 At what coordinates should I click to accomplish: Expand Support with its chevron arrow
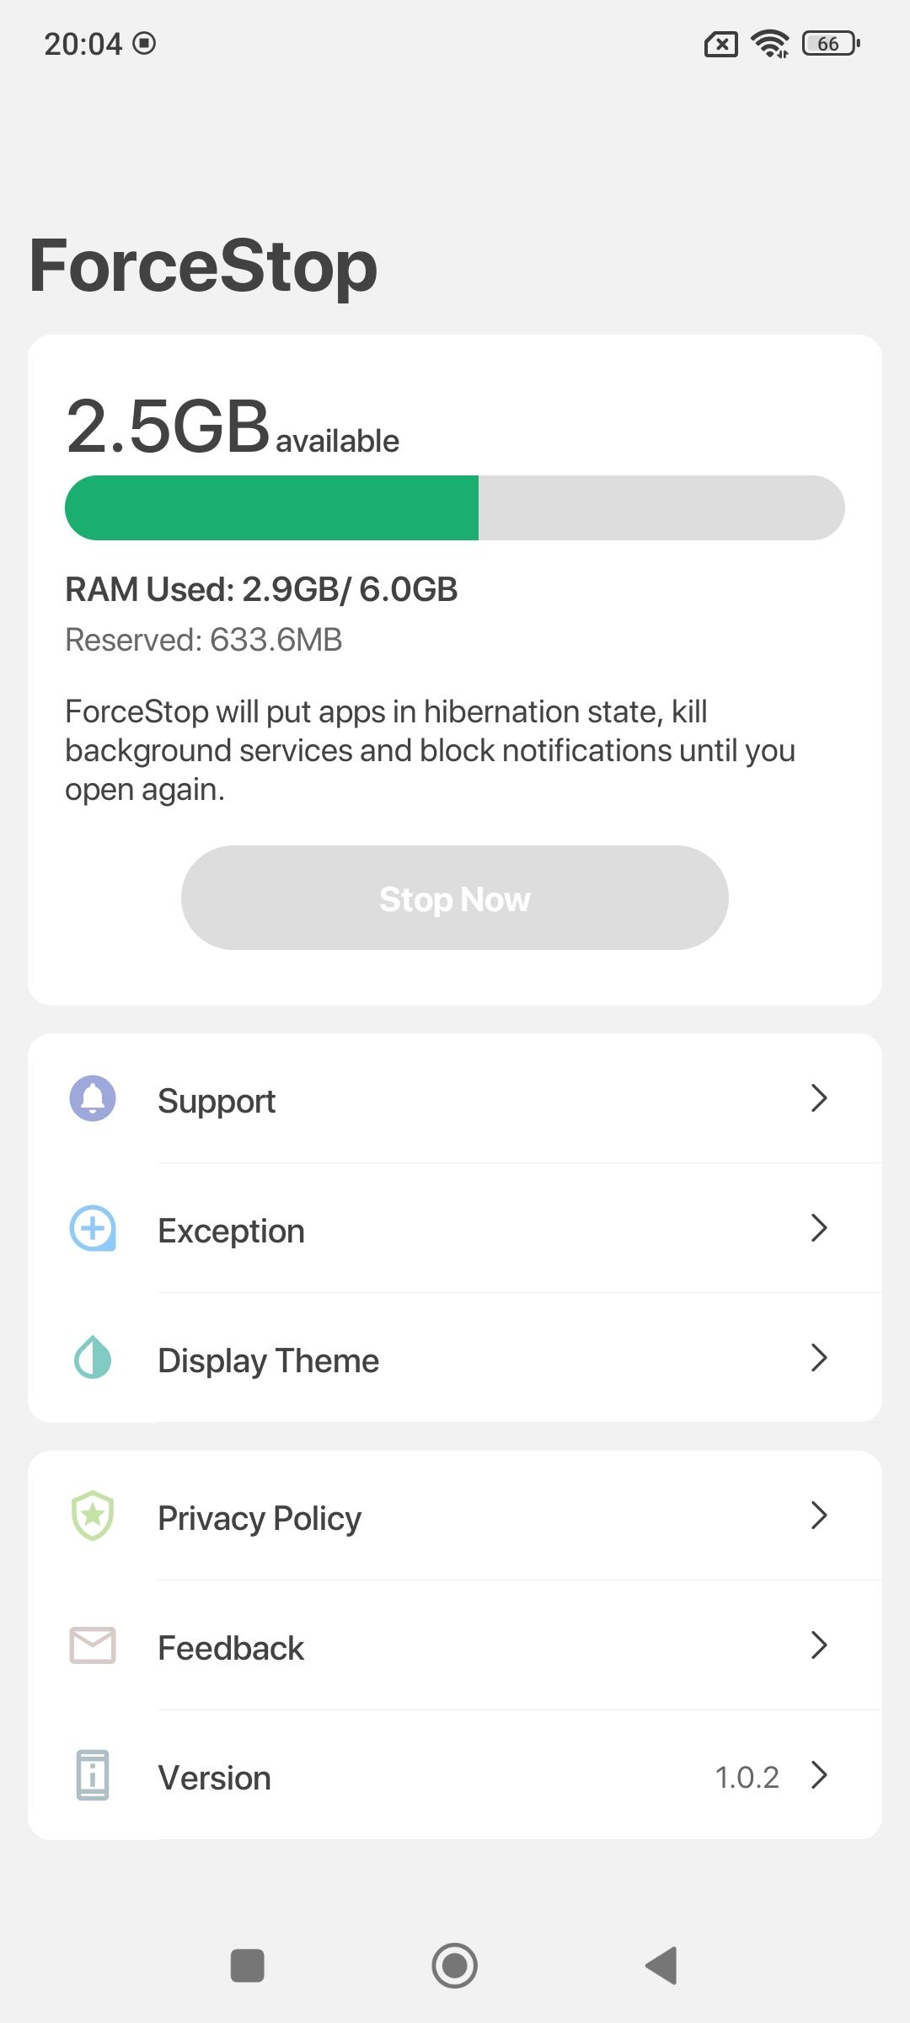click(x=819, y=1098)
